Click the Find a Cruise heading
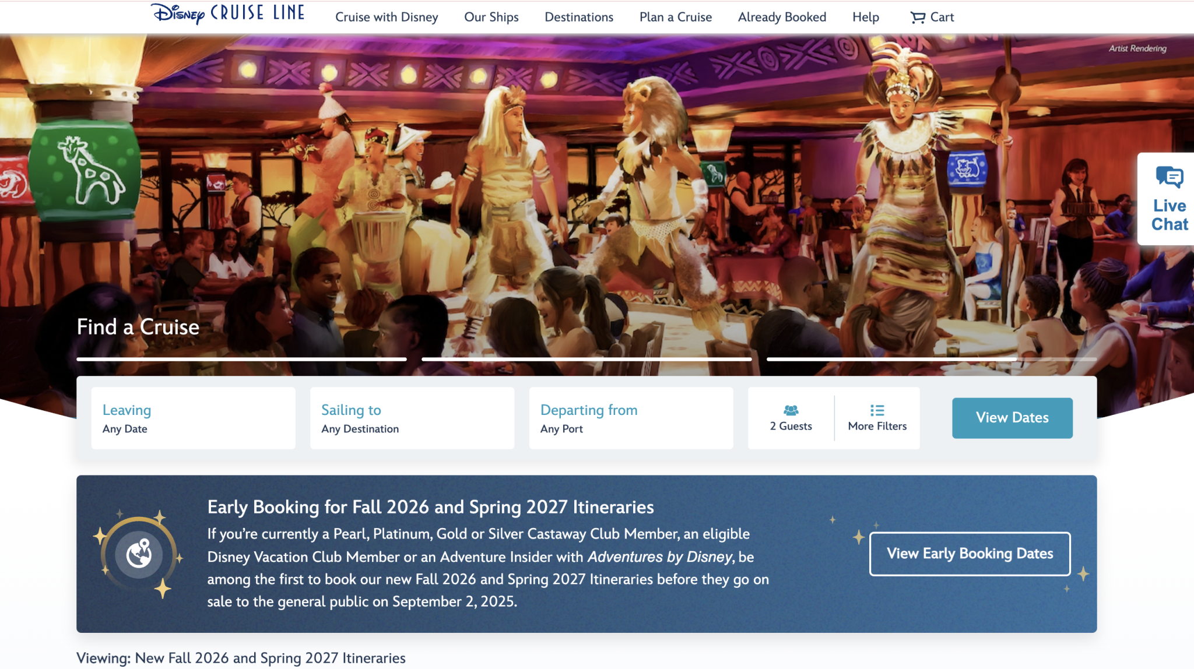 138,327
